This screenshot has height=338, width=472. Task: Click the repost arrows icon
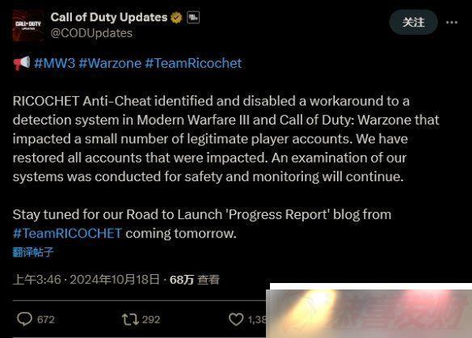pos(130,319)
